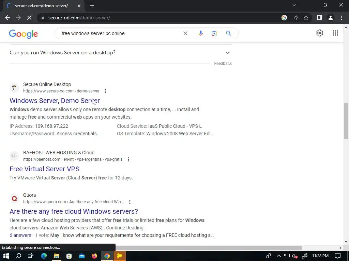Open a new tab
Viewport: 349px width, 261px height.
click(92, 6)
